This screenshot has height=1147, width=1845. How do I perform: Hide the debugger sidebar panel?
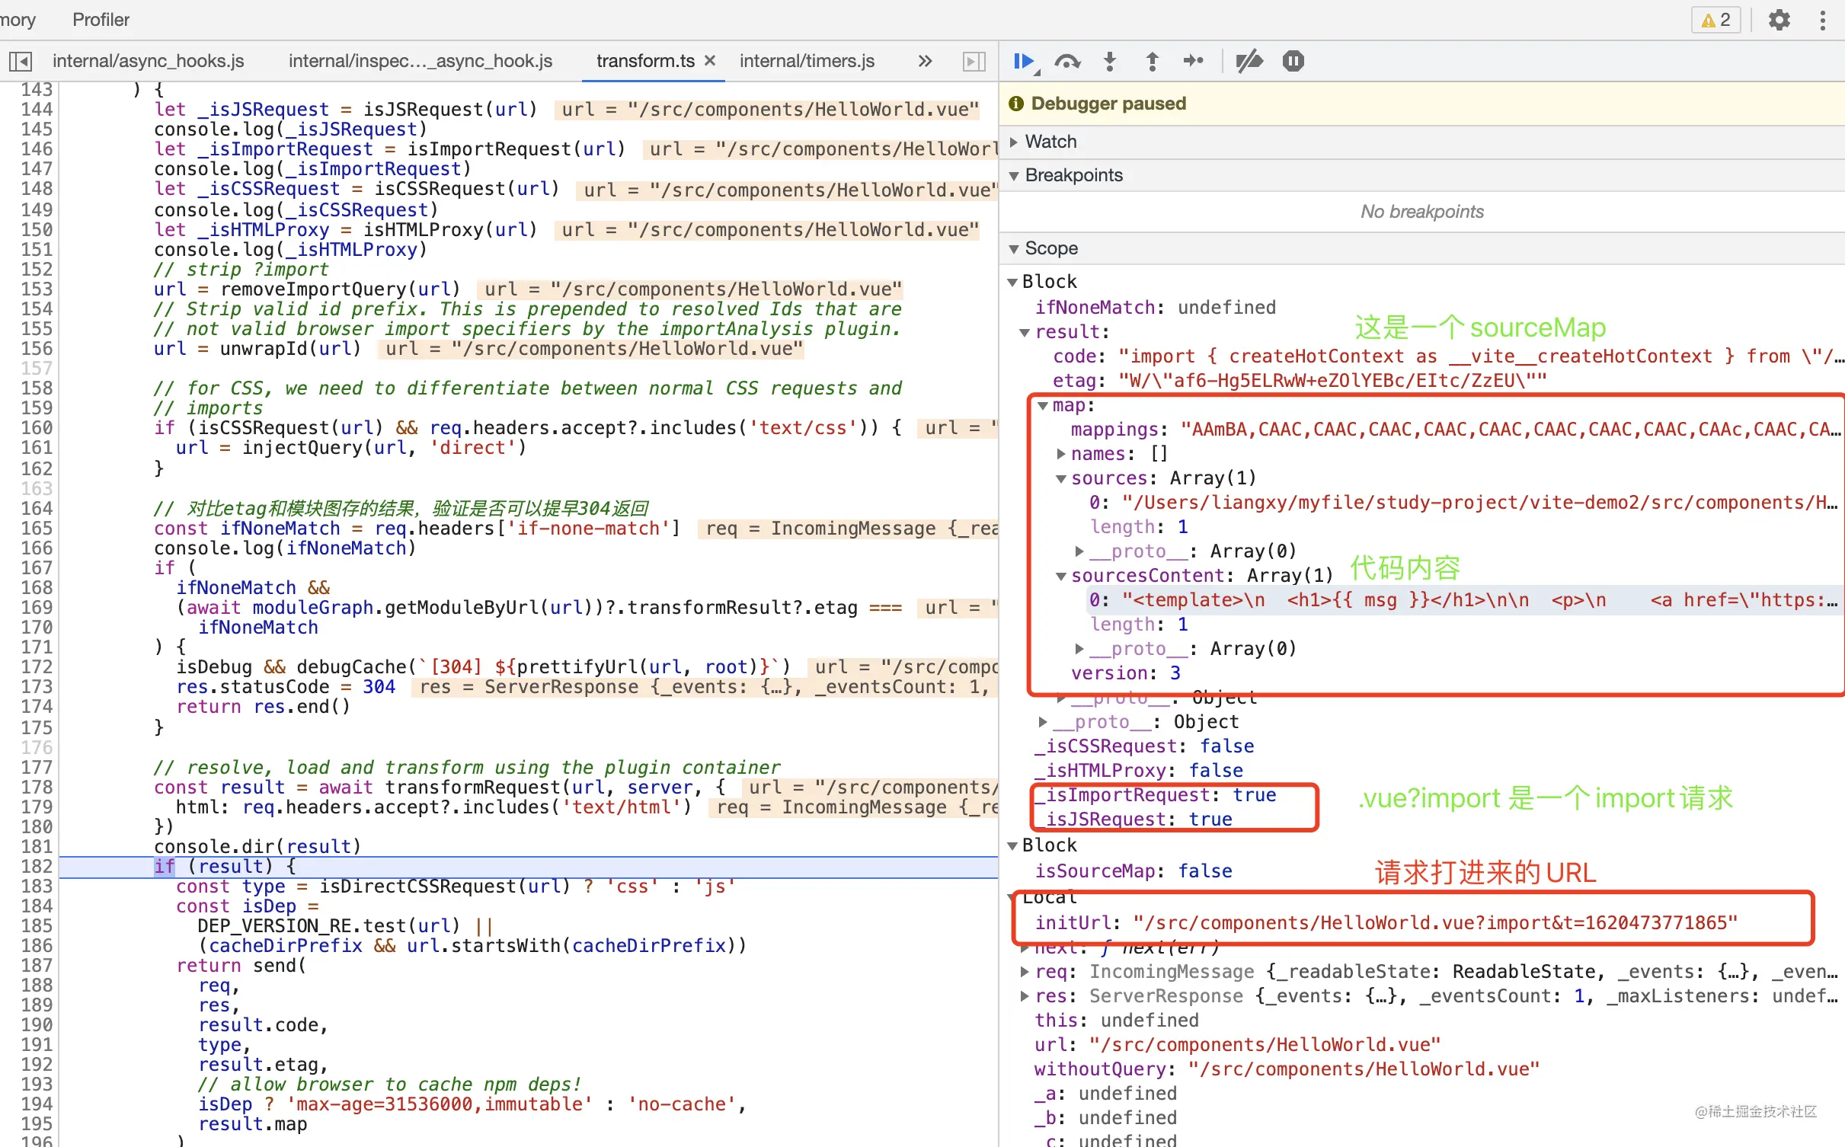tap(974, 61)
